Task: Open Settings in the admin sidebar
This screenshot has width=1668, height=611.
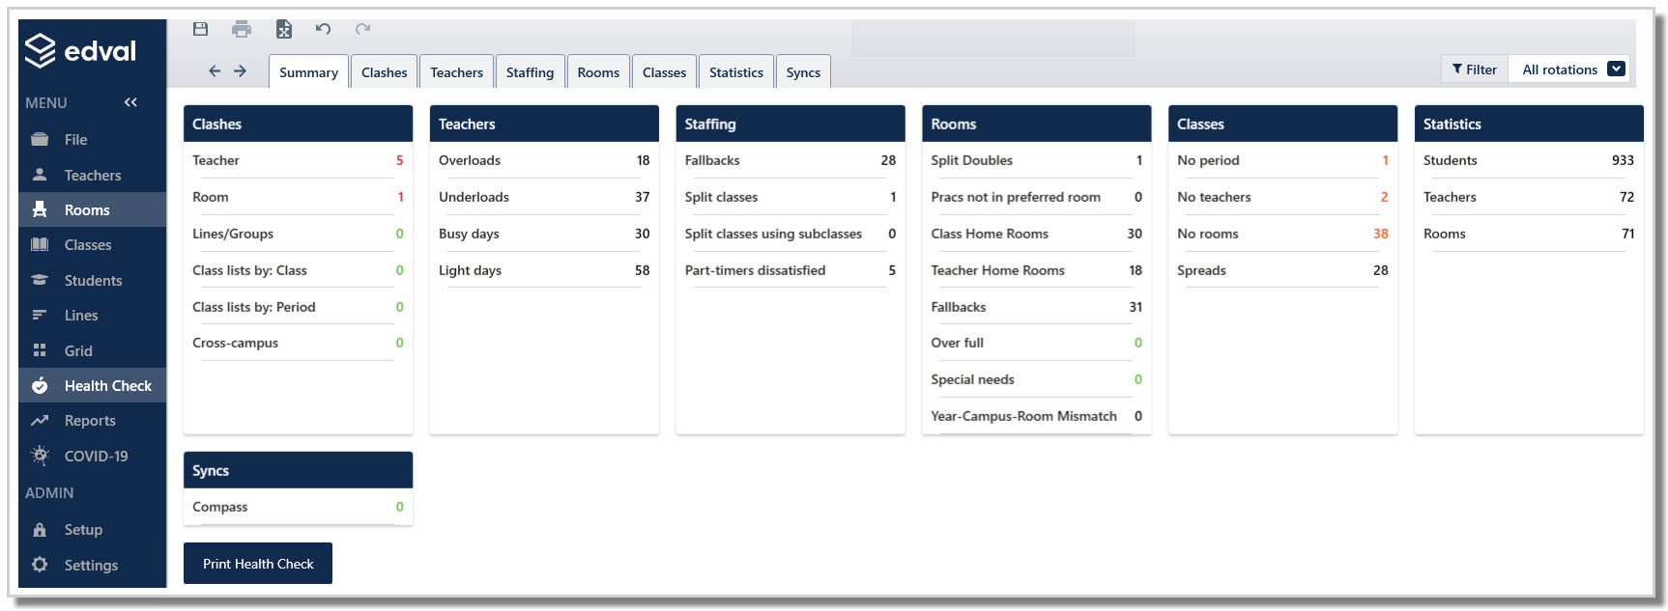Action: pos(93,565)
